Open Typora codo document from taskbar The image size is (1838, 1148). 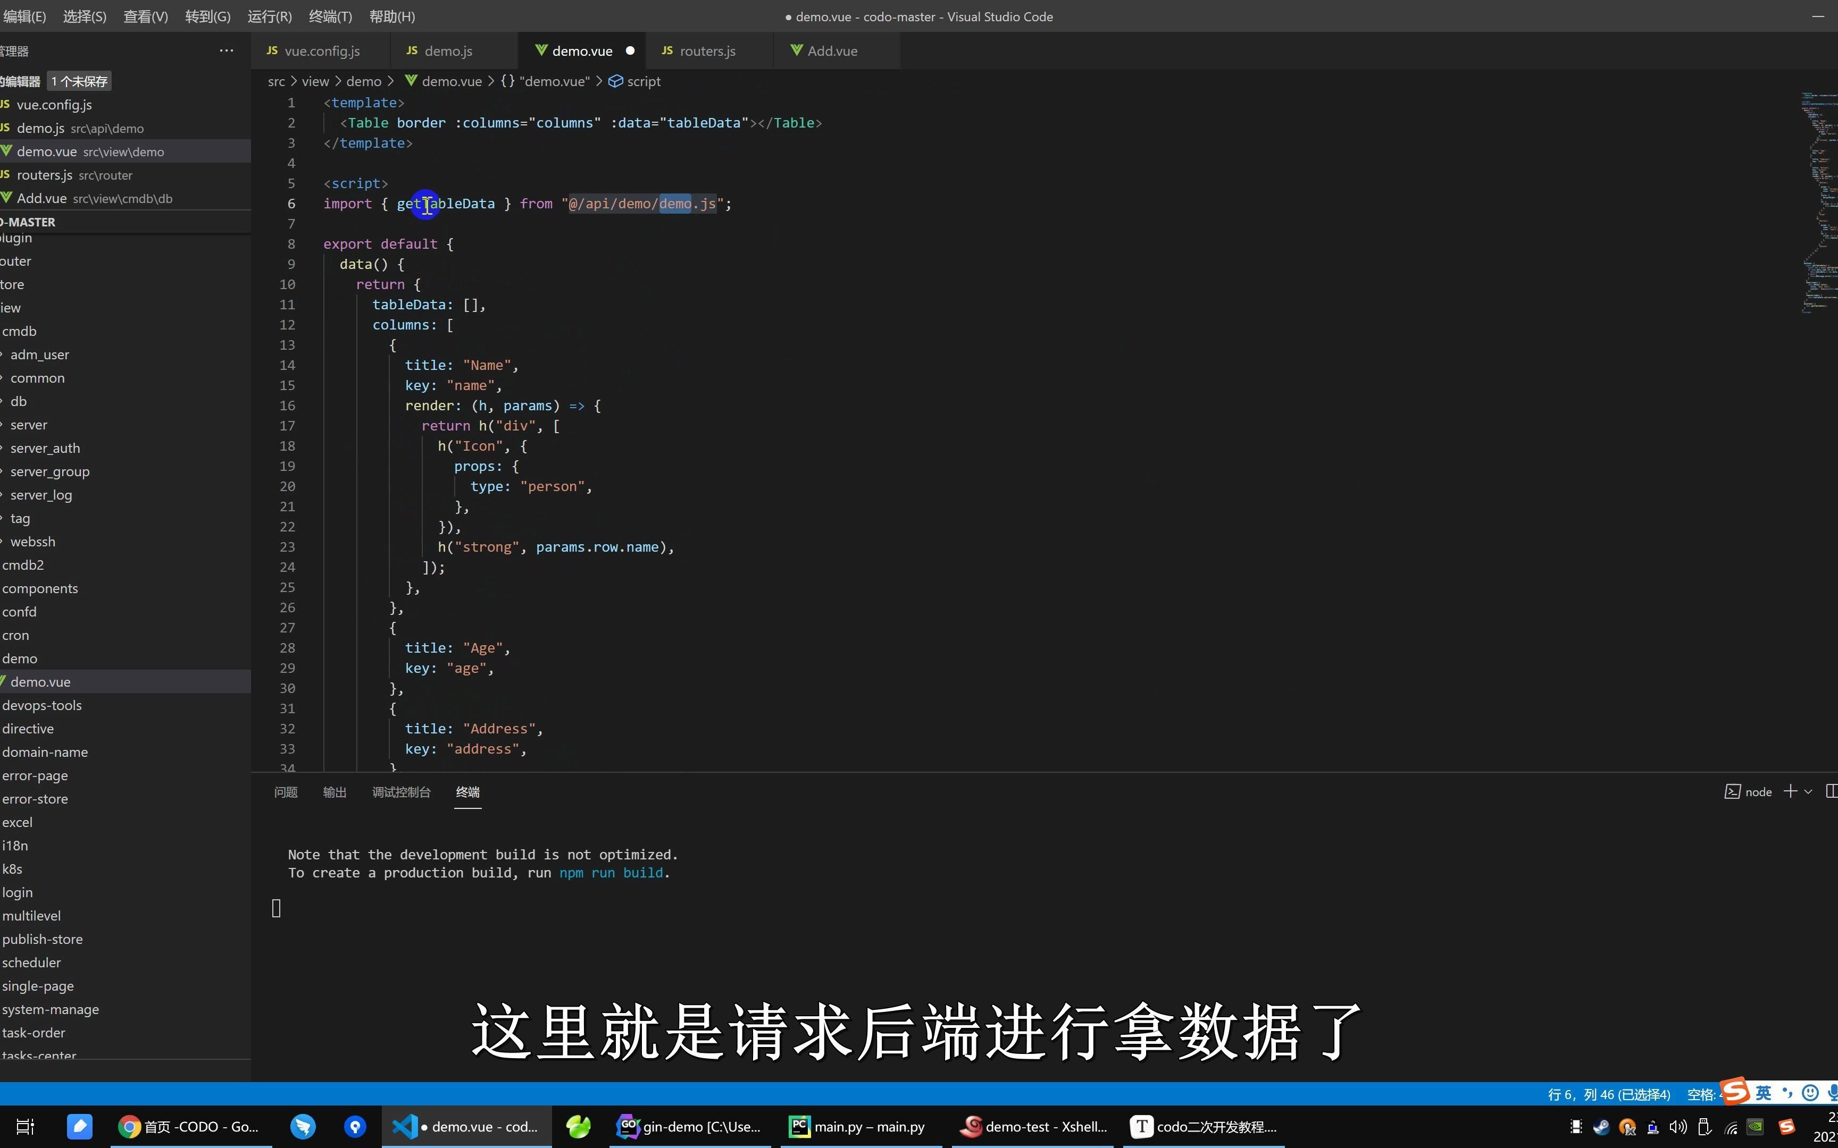coord(1204,1127)
